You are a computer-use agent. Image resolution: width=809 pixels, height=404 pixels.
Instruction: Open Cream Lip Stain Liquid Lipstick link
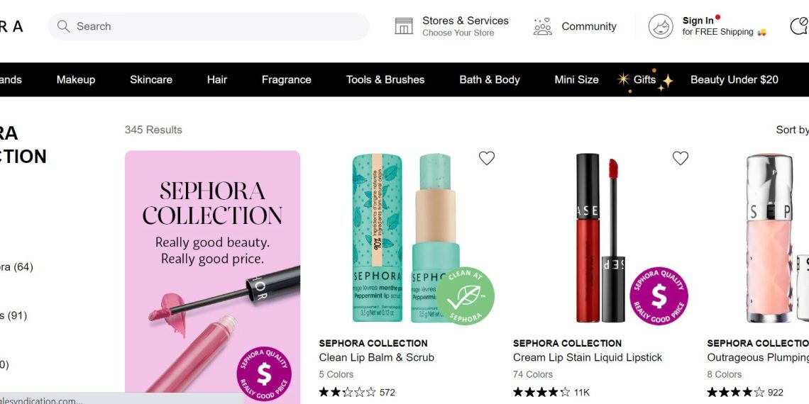click(587, 357)
